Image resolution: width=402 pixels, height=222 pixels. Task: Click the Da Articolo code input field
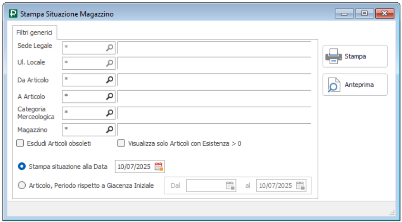83,80
